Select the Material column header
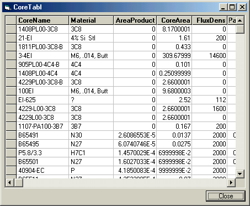Image resolution: width=250 pixels, height=206 pixels. coord(91,20)
